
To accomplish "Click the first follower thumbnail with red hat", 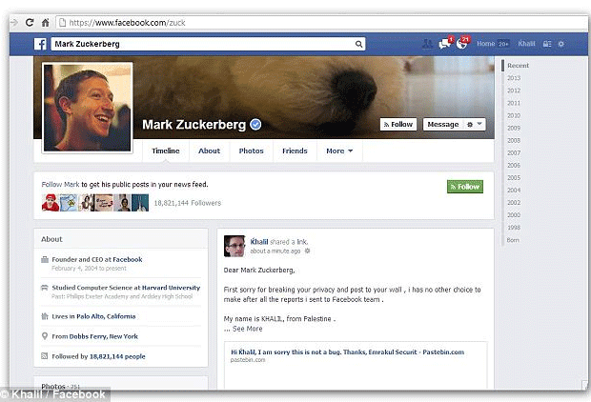I will coord(51,203).
